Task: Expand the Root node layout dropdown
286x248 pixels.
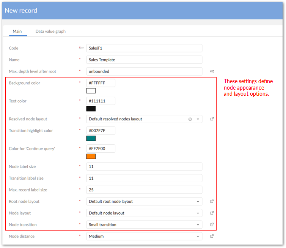Action: [x=198, y=201]
